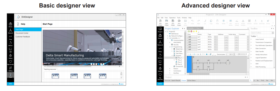The width and height of the screenshot is (280, 91).
Task: Open Motion in the Advanced view sidebar
Action: 160,56
